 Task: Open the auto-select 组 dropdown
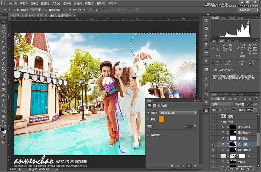coord(36,10)
